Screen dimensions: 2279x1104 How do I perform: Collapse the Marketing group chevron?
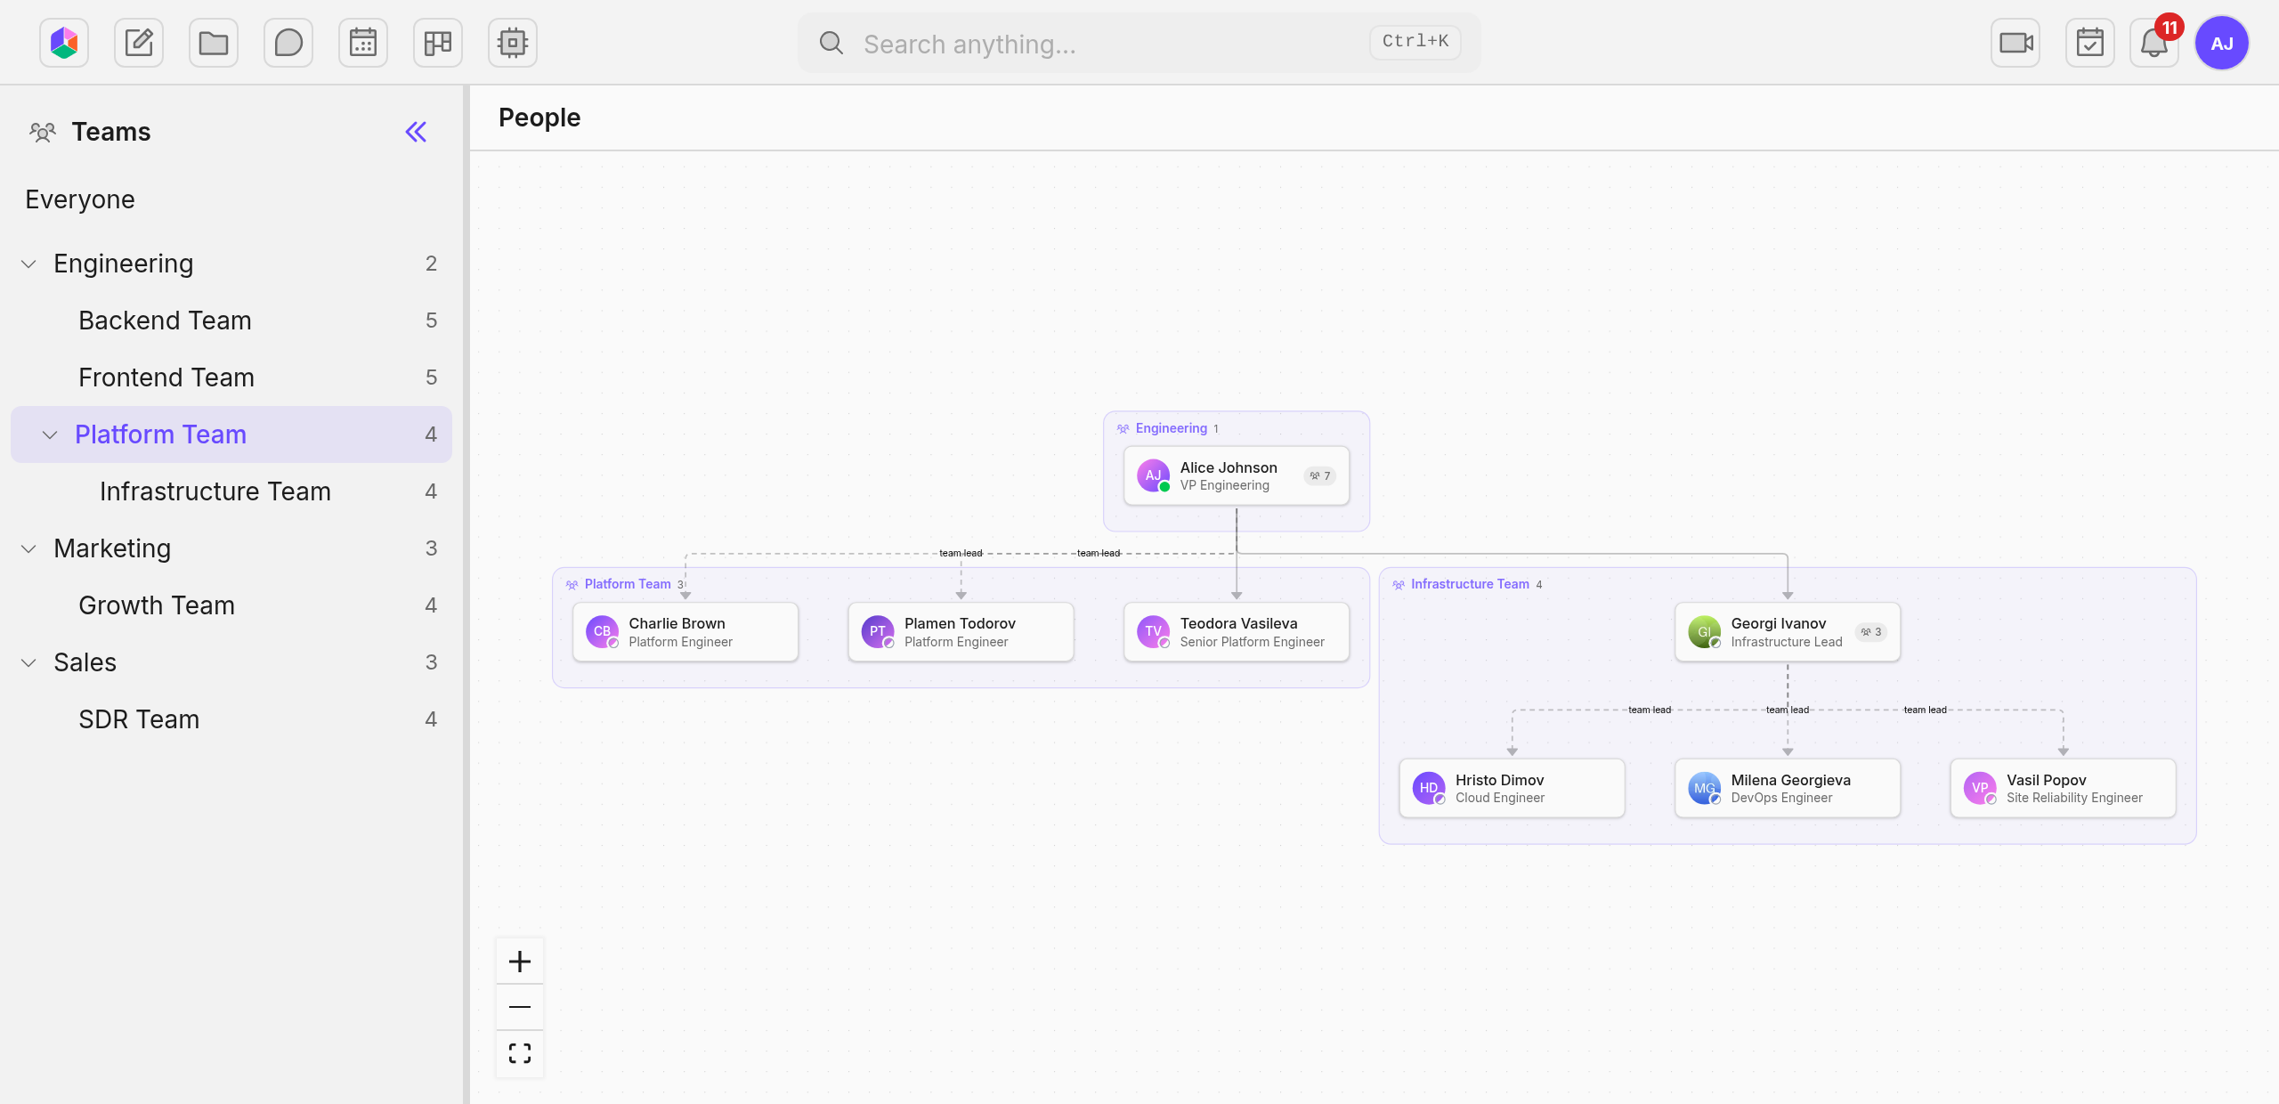click(28, 549)
